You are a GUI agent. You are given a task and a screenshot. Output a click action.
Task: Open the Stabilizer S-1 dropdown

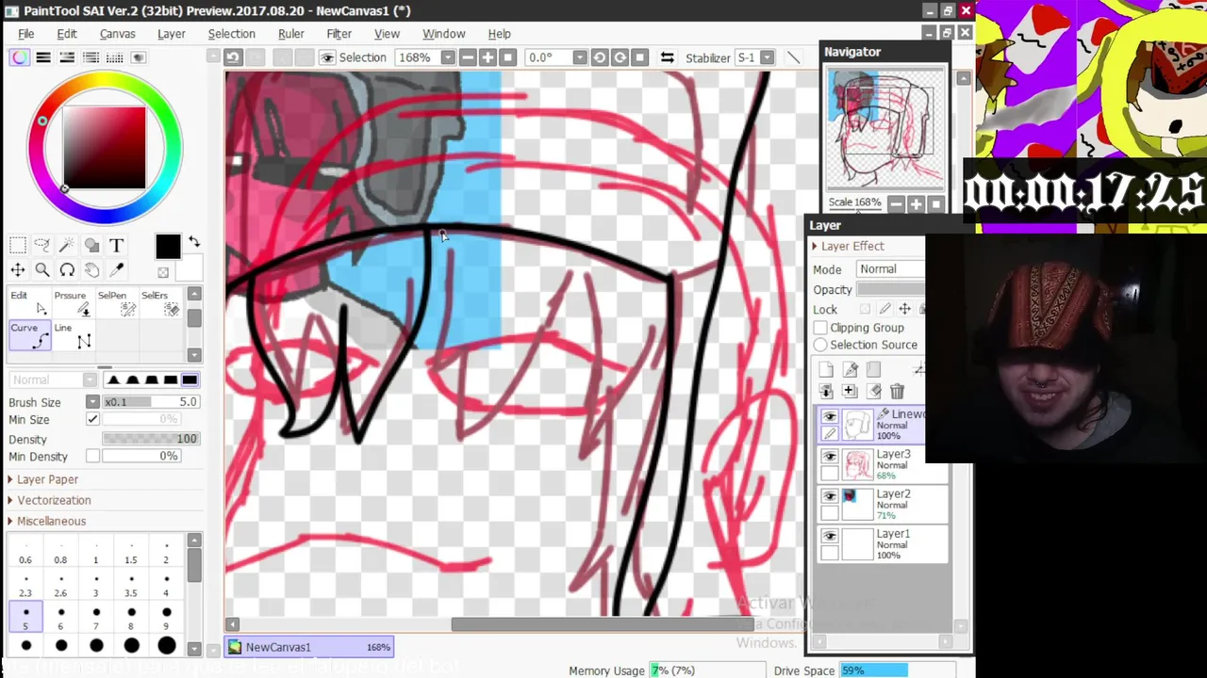(x=767, y=57)
